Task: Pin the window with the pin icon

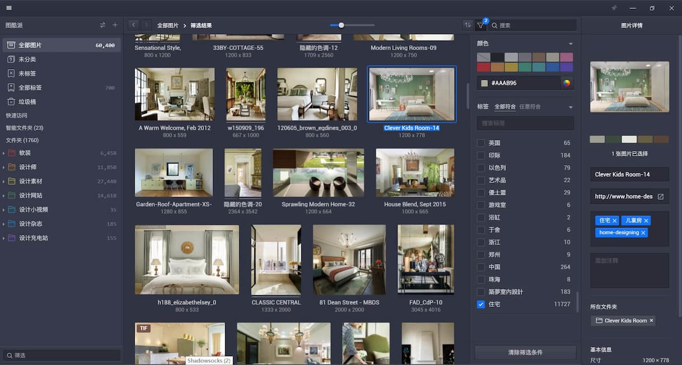Action: [614, 8]
